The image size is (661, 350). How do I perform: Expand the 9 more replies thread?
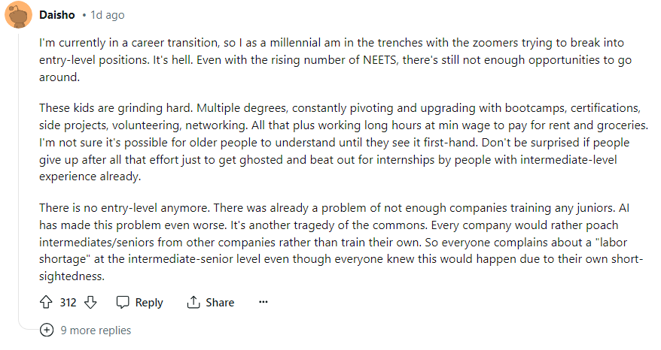click(96, 330)
